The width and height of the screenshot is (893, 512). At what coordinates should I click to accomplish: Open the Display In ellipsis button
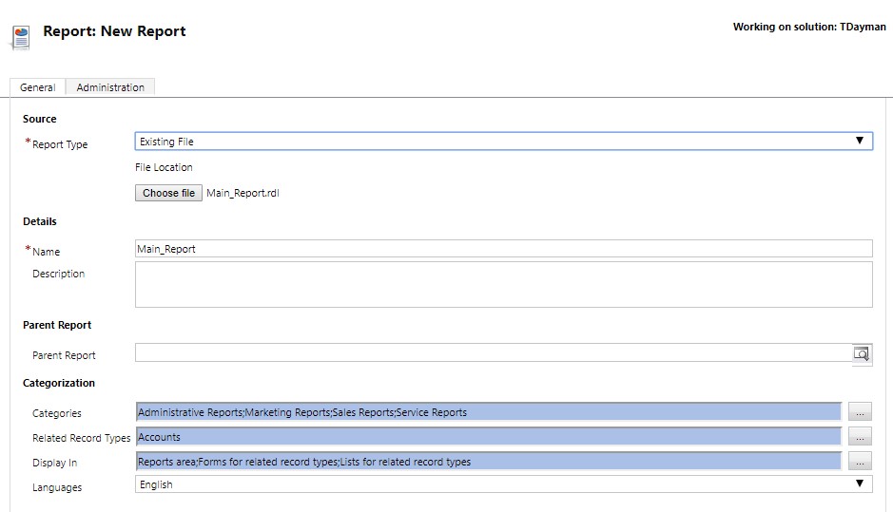tap(860, 461)
